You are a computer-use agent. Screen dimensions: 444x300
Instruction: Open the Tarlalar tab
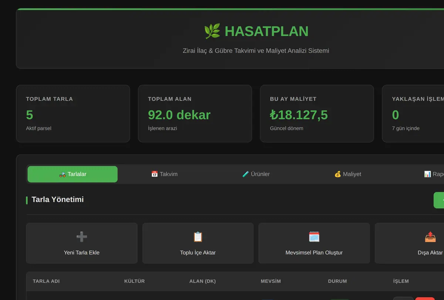73,174
